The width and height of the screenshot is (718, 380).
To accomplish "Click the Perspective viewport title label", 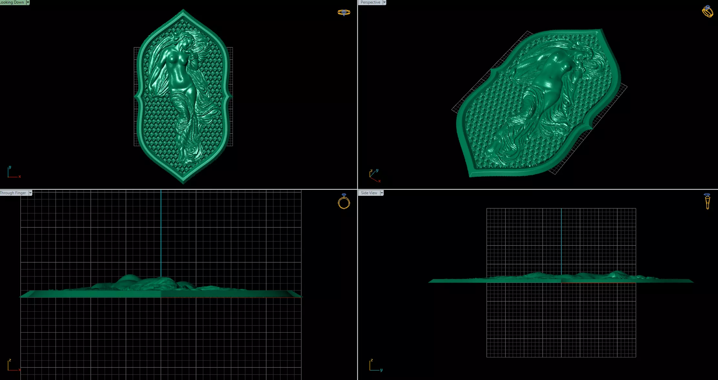I will (x=370, y=2).
